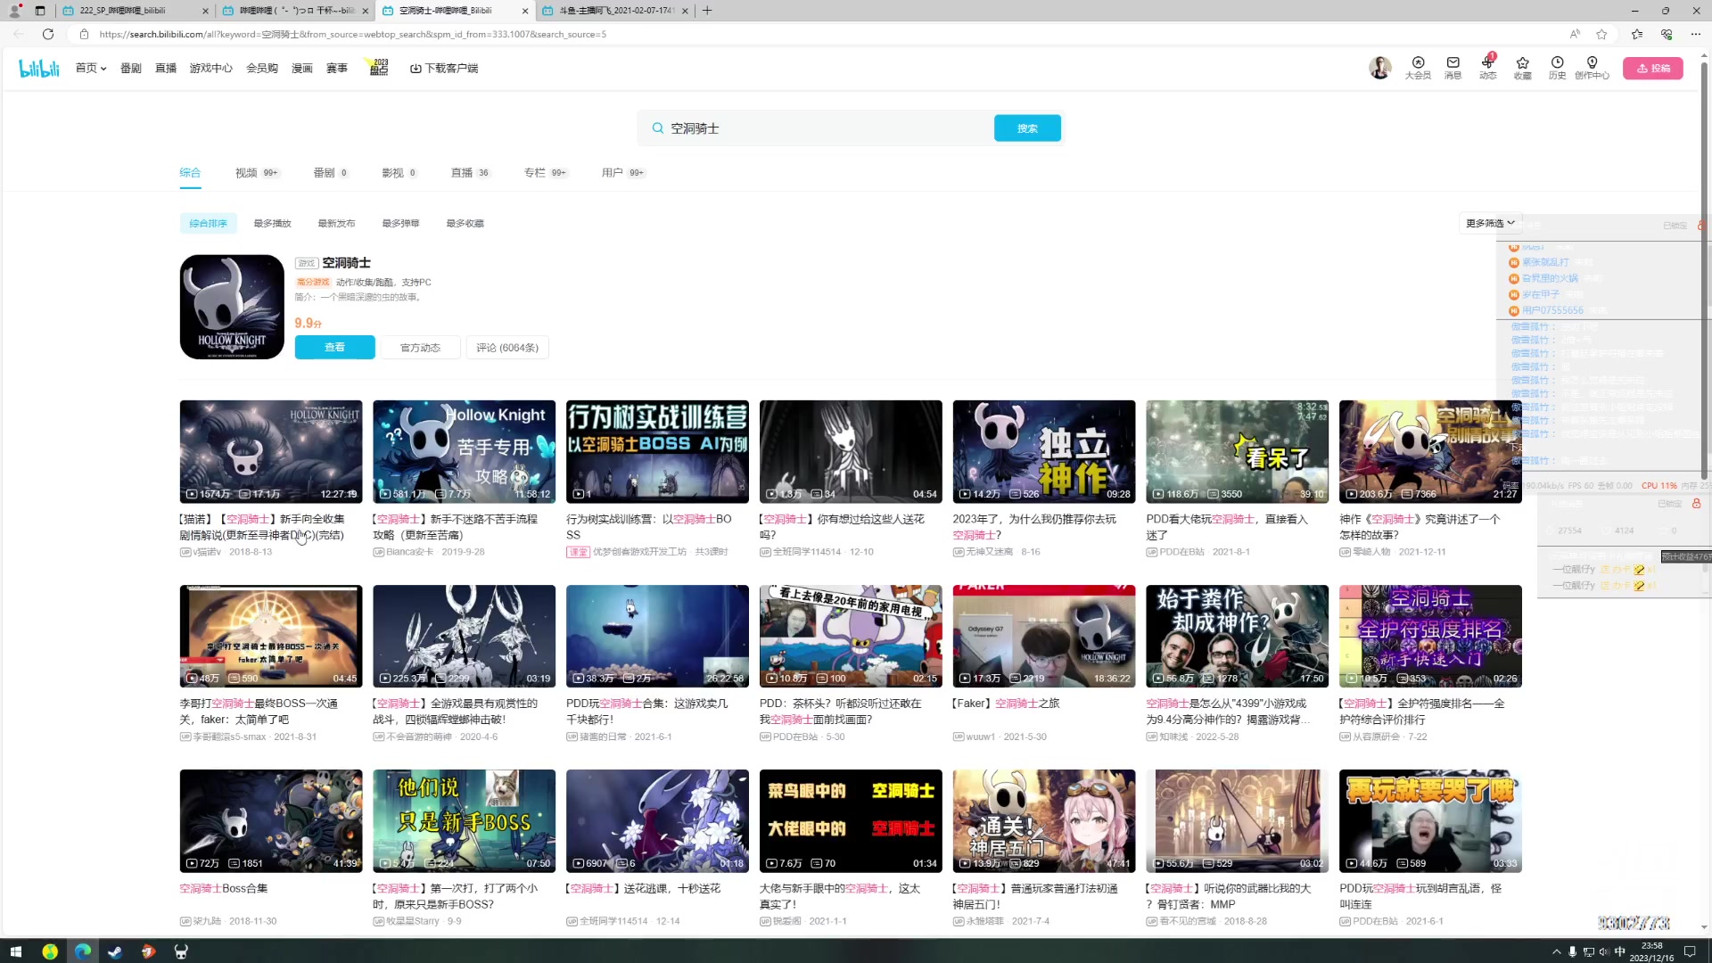Open 全护符强度排名 video thumbnail
The image size is (1712, 963).
[1429, 636]
